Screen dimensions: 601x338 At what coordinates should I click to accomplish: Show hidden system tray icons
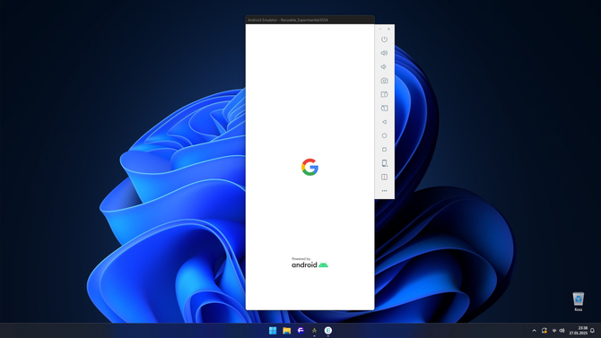534,331
